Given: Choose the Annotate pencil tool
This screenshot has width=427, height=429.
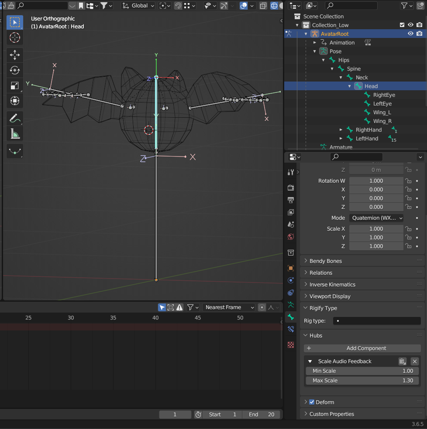Looking at the screenshot, I should tap(15, 118).
